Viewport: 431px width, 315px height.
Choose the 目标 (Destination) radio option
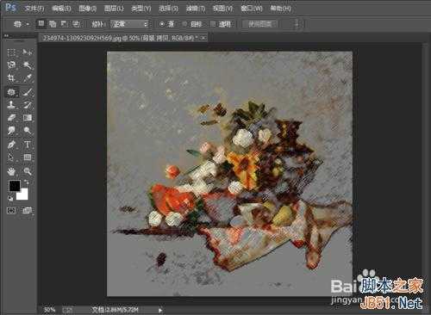192,24
